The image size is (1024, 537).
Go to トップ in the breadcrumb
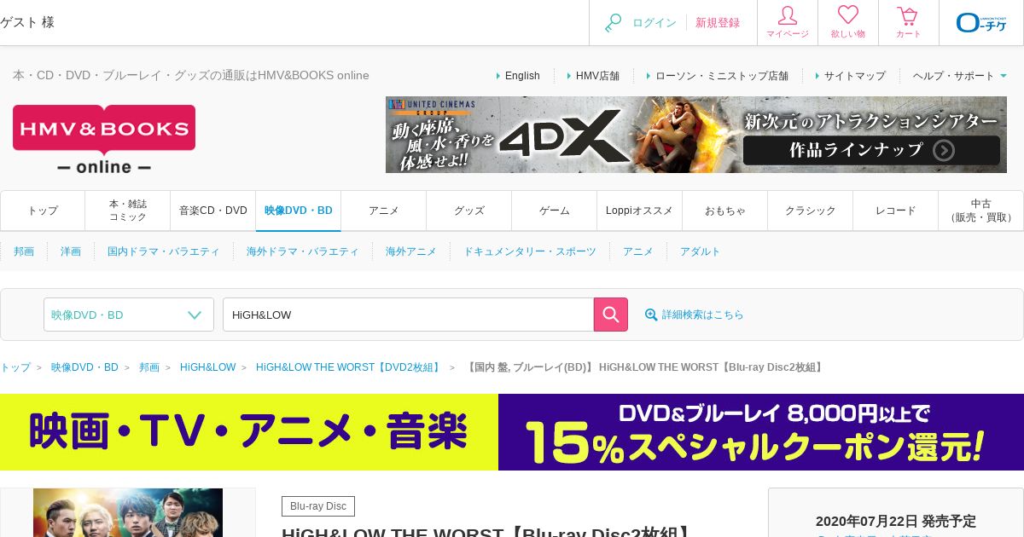click(x=15, y=367)
